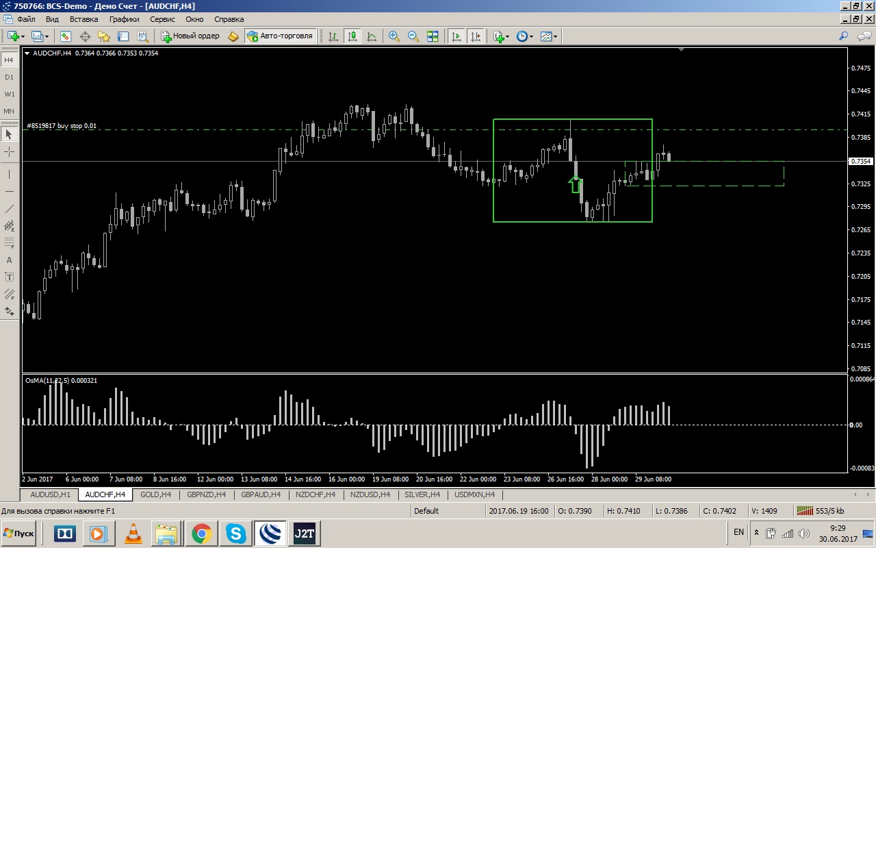Image resolution: width=876 pixels, height=852 pixels.
Task: Switch to the USDMXN,H4 chart tab
Action: 474,494
